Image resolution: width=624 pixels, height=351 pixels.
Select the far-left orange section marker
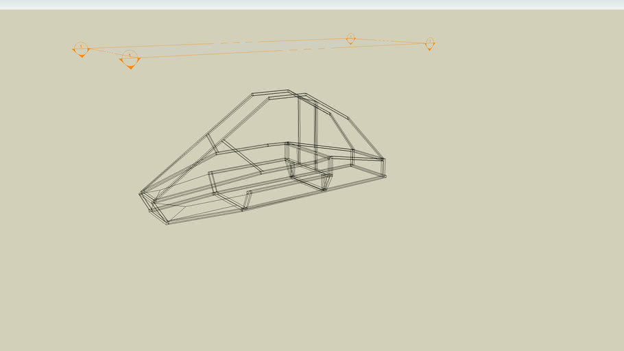click(81, 49)
